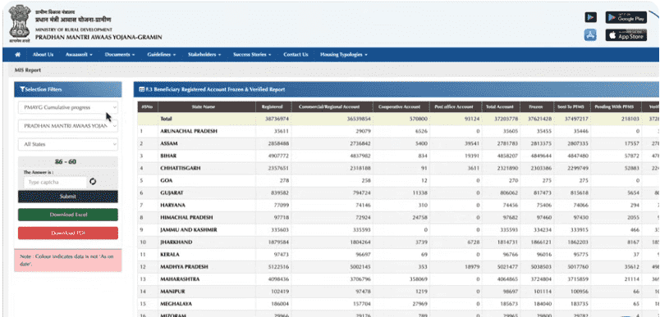Open the All States dropdown
This screenshot has width=660, height=317.
[68, 144]
